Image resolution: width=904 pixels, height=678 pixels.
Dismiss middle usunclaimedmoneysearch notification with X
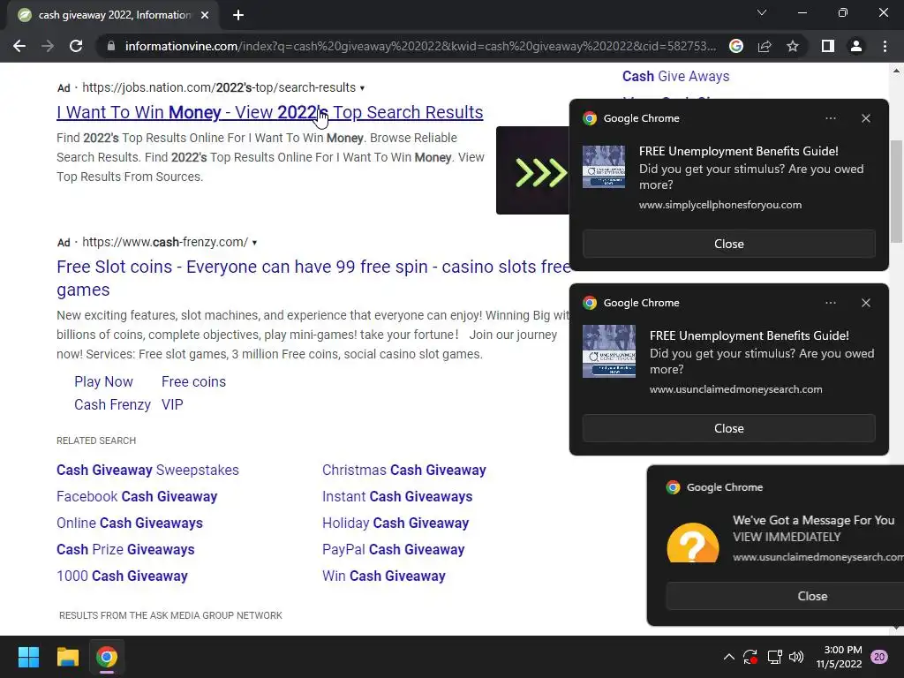865,303
